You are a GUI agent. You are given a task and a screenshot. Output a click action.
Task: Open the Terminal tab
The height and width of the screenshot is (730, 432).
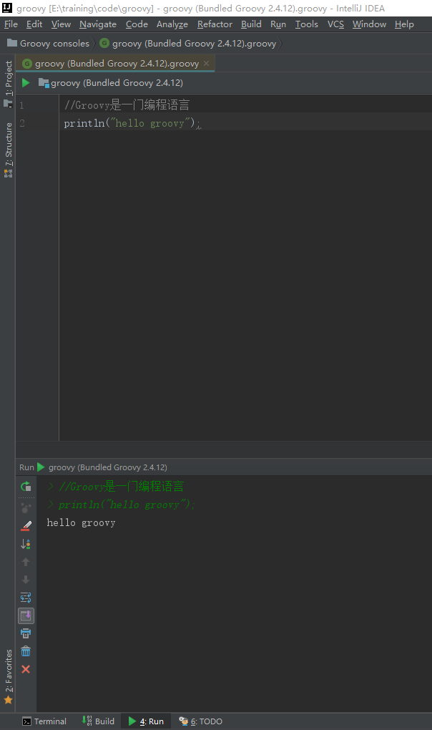tap(44, 721)
